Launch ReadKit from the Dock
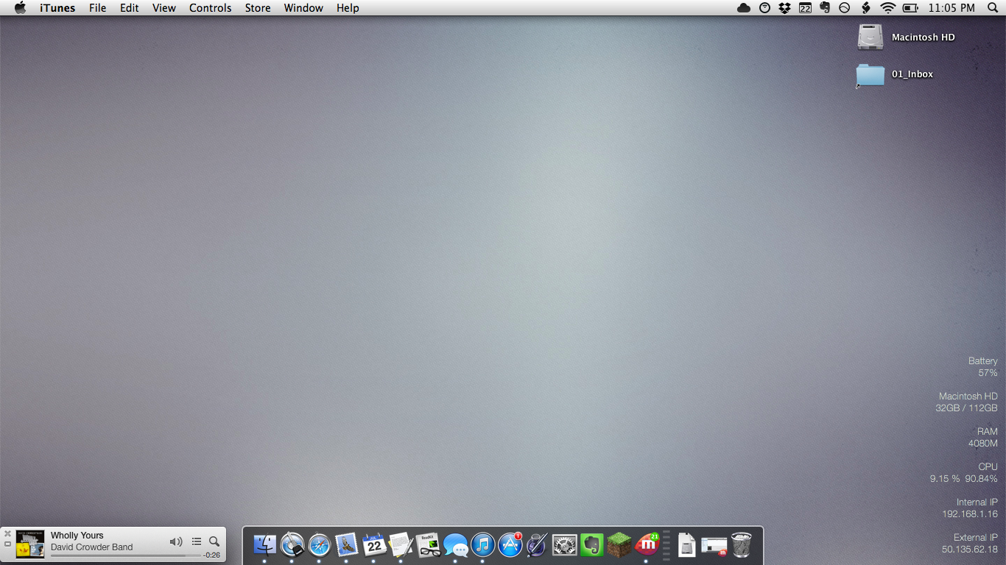Image resolution: width=1006 pixels, height=565 pixels. (429, 545)
